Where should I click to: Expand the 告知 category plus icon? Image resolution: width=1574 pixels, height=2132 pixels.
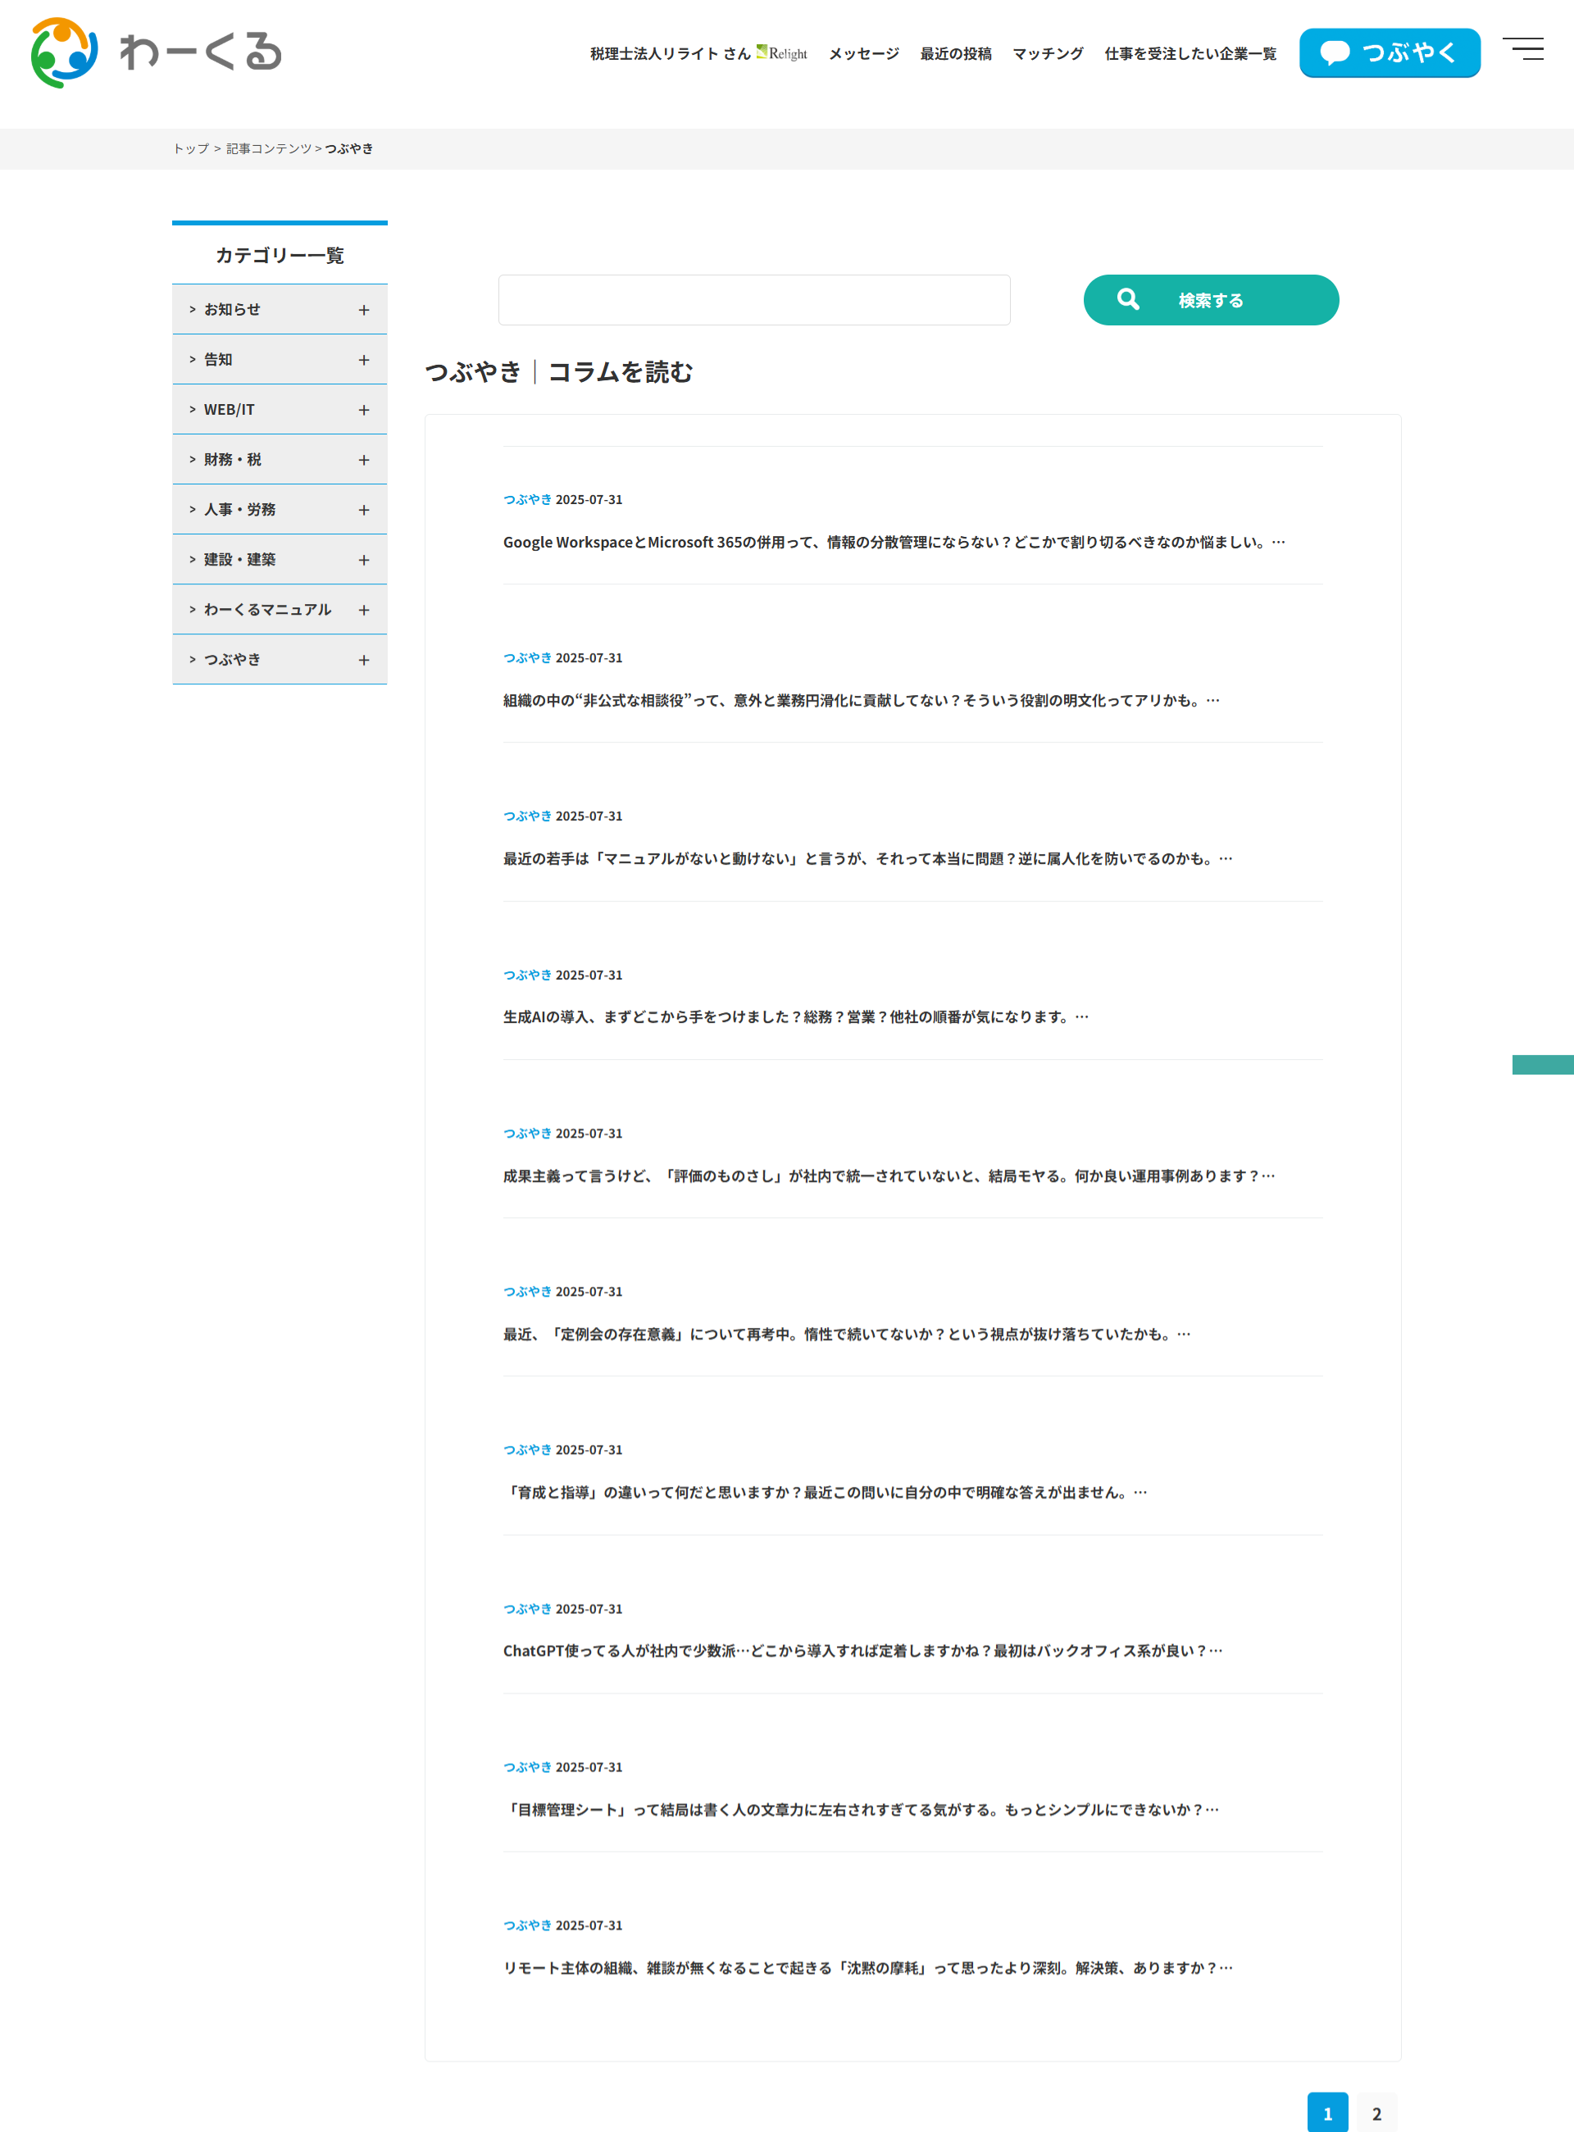pyautogui.click(x=364, y=360)
